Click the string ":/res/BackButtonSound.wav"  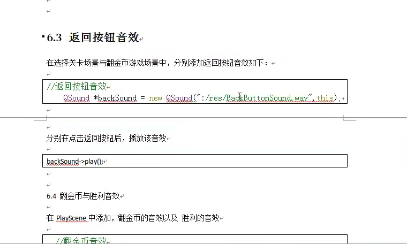click(254, 98)
